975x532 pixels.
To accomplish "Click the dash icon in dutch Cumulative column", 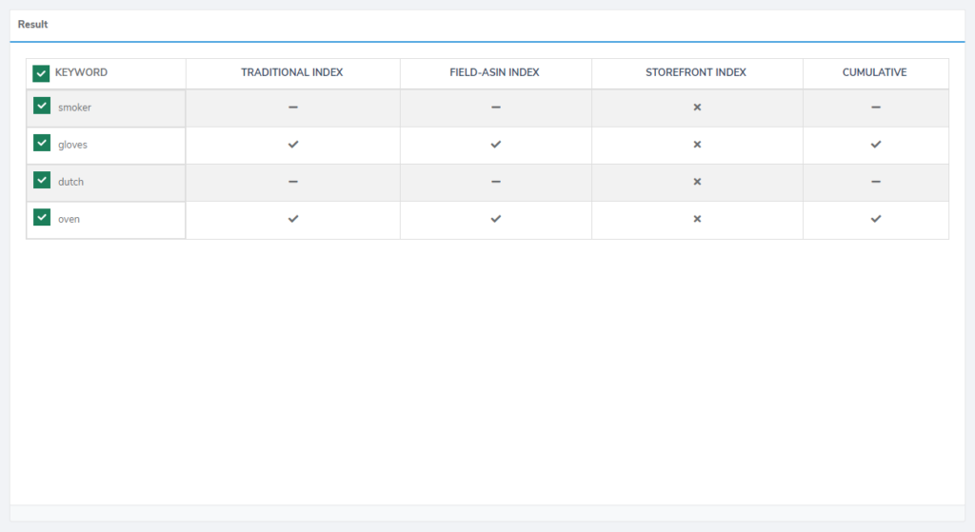I will pos(876,182).
